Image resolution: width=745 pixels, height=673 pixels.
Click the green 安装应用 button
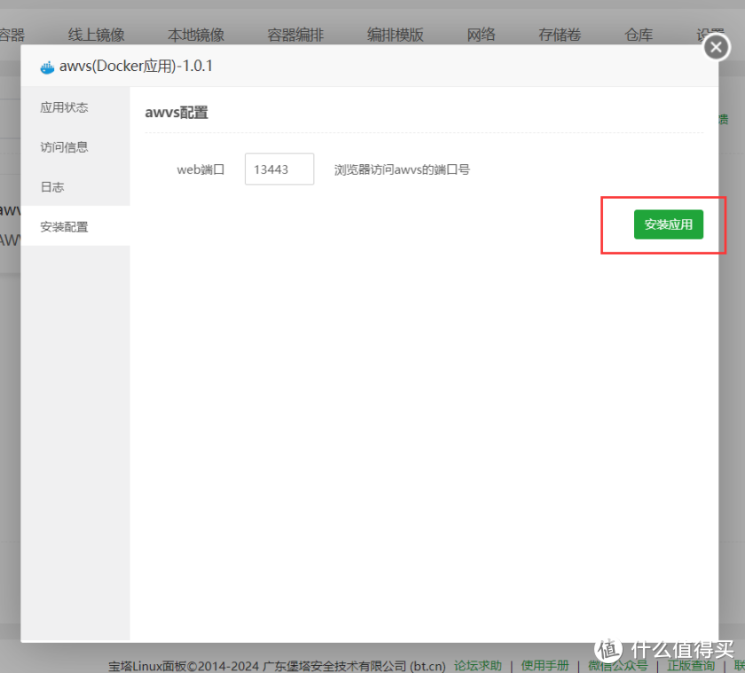[x=668, y=224]
